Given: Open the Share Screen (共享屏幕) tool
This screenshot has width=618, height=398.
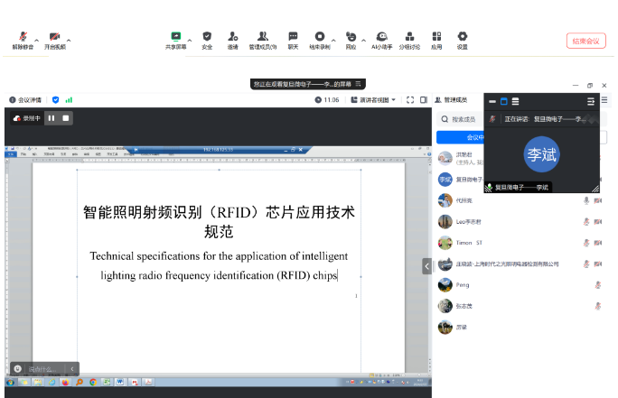Looking at the screenshot, I should [x=175, y=38].
